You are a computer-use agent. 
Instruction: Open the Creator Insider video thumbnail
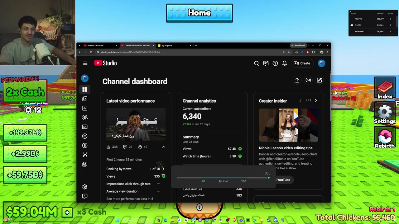point(289,125)
